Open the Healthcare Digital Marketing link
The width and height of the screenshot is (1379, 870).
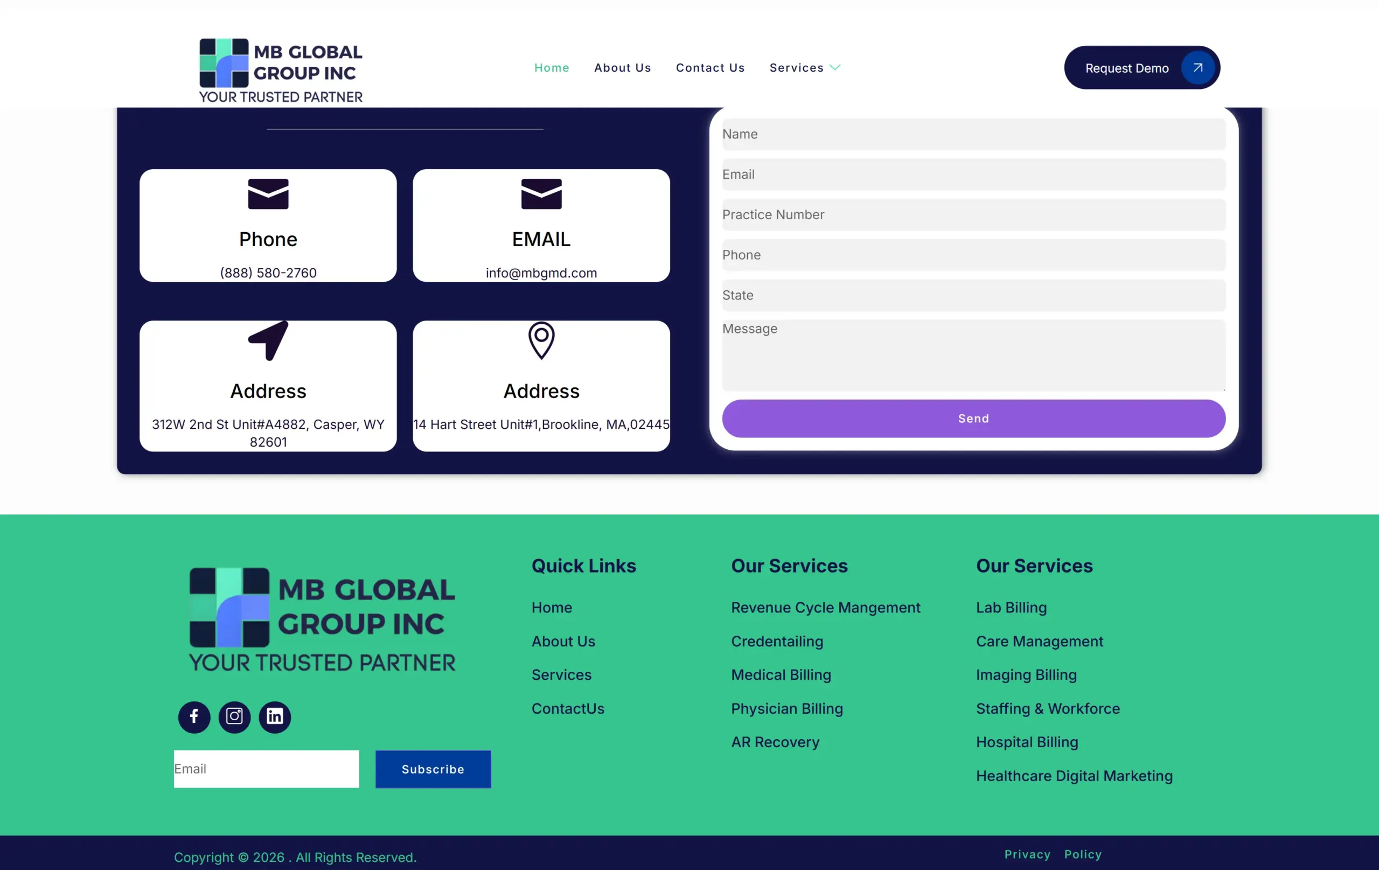1074,776
